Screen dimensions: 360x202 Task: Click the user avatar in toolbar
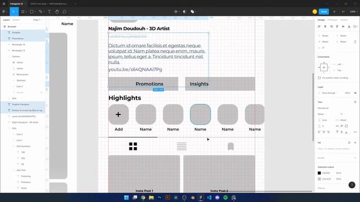[315, 11]
